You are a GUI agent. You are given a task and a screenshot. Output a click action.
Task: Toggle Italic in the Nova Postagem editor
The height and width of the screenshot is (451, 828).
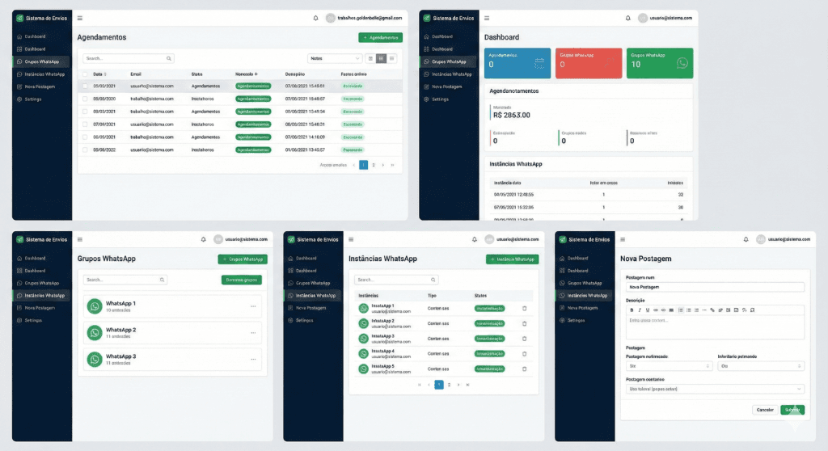click(x=640, y=310)
